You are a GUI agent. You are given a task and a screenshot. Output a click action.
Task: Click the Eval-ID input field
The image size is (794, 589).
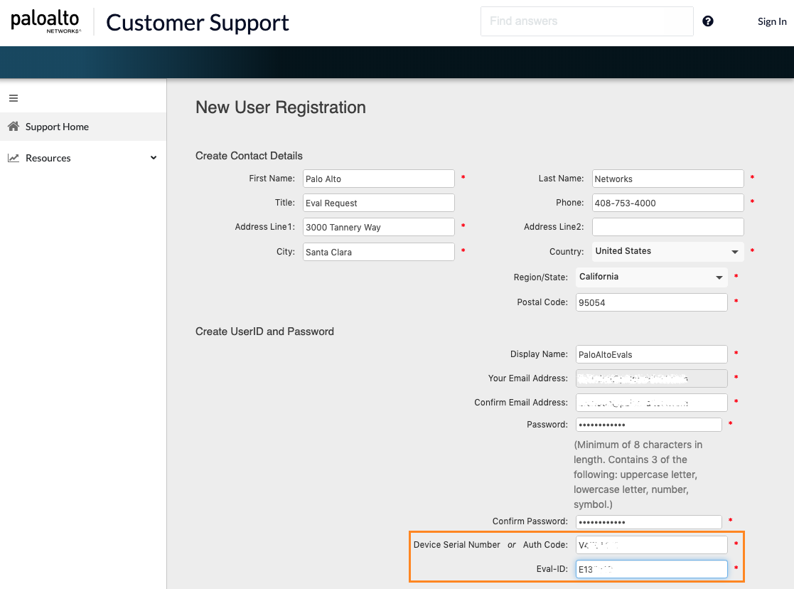650,568
